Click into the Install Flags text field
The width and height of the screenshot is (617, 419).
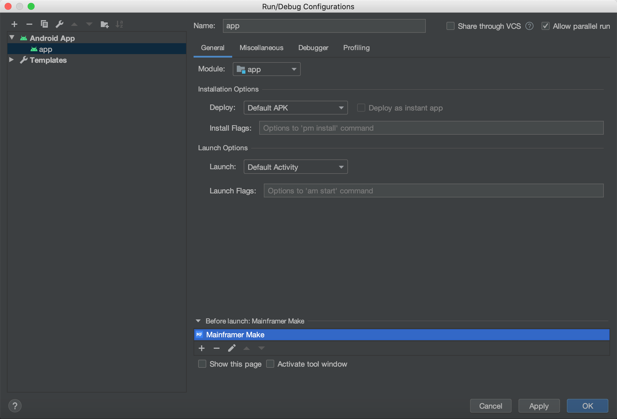click(431, 128)
